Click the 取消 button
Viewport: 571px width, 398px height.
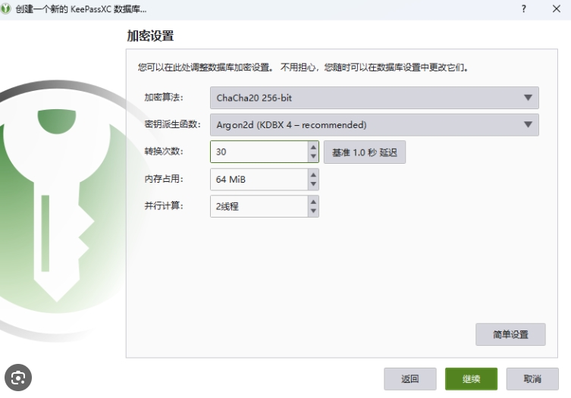coord(532,379)
